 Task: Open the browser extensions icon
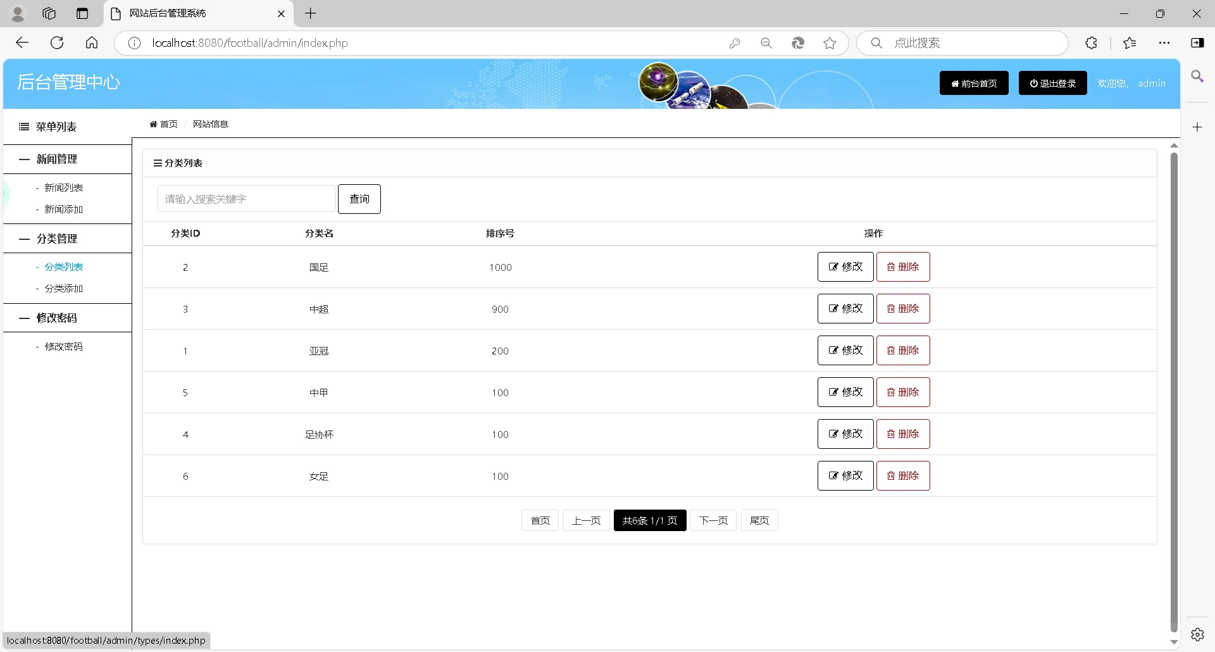tap(1092, 43)
